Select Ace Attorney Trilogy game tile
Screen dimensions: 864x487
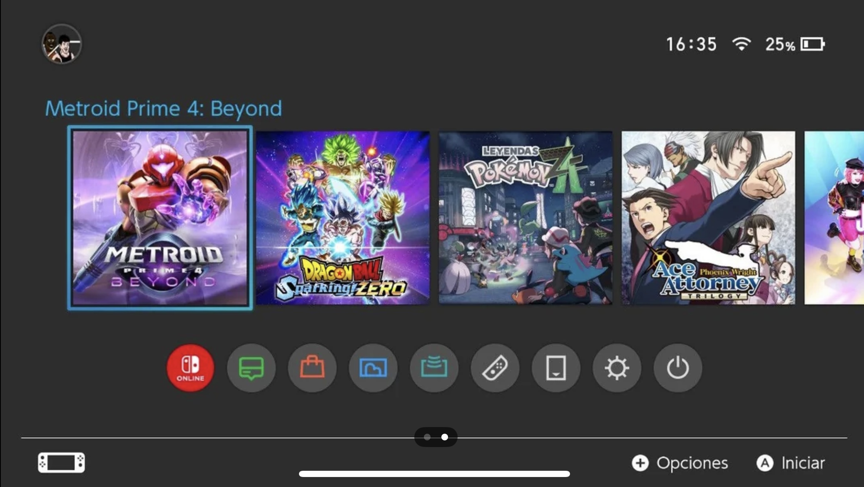pyautogui.click(x=708, y=218)
